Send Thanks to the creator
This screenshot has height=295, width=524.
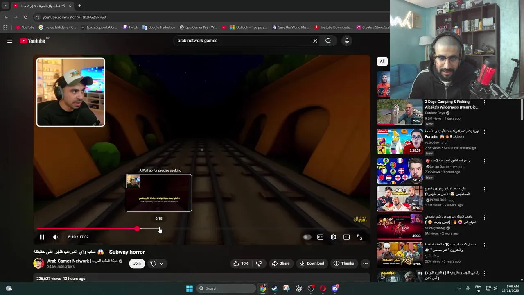coord(343,263)
